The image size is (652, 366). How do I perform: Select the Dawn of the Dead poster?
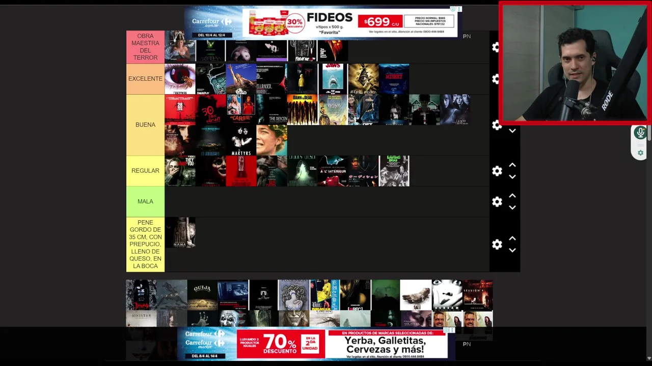(x=302, y=110)
